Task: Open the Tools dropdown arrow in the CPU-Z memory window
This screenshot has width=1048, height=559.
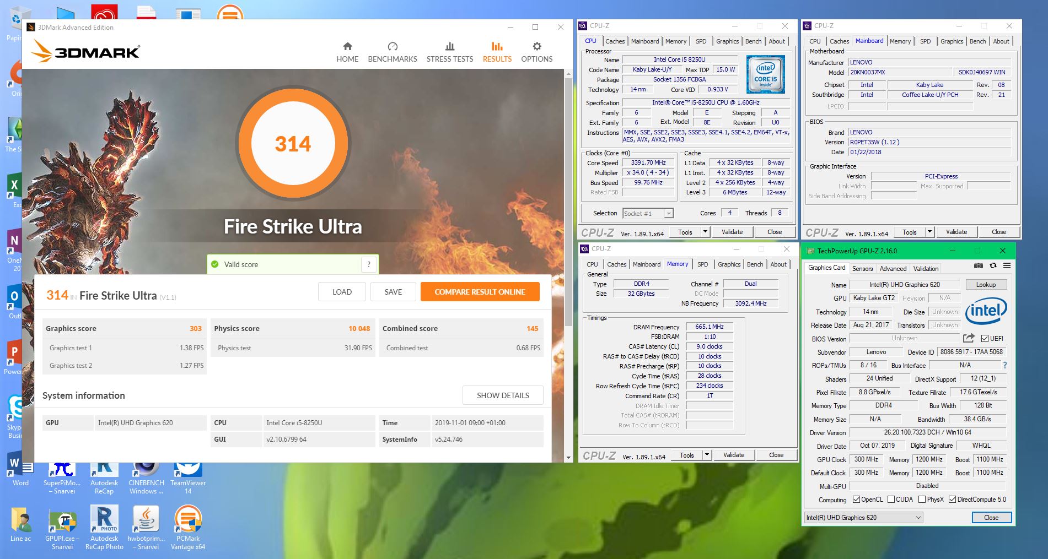Action: (x=707, y=455)
